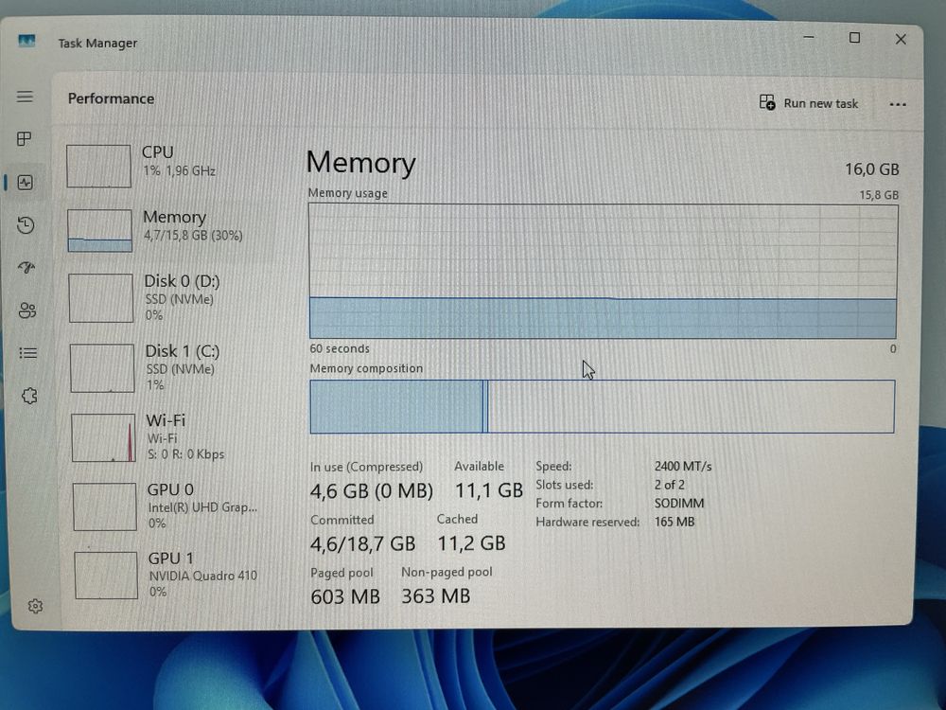This screenshot has height=710, width=946.
Task: Maximize the Task Manager window
Action: tap(854, 38)
